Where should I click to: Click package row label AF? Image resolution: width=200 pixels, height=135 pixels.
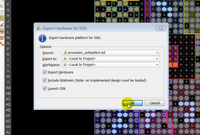pyautogui.click(x=8, y=116)
